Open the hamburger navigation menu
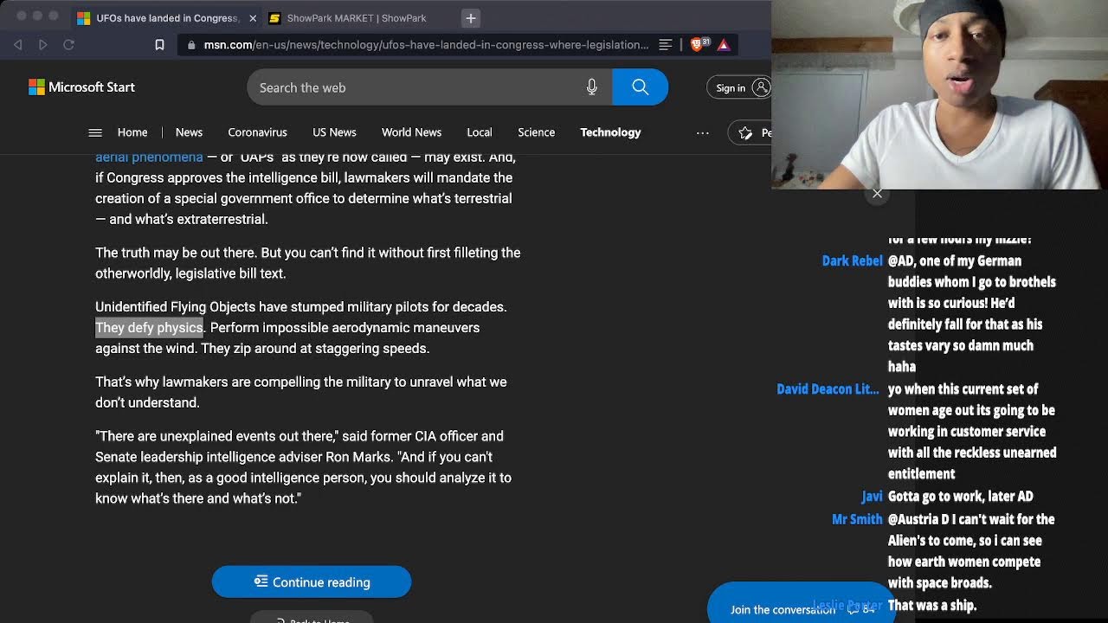 coord(95,132)
